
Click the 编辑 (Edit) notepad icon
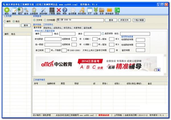(14, 10)
